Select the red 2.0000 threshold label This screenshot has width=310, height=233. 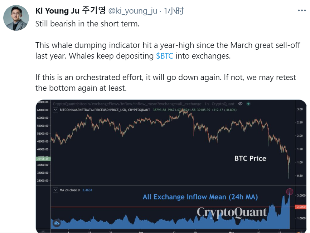[x=301, y=207]
